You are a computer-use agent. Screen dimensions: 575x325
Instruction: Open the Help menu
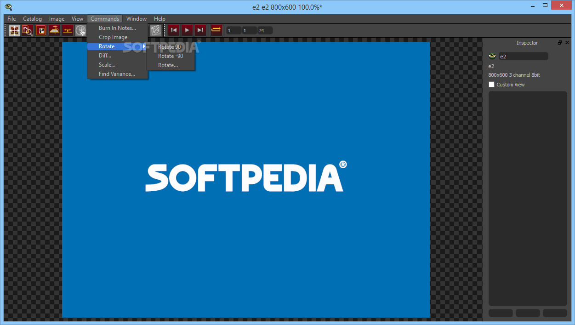click(159, 19)
